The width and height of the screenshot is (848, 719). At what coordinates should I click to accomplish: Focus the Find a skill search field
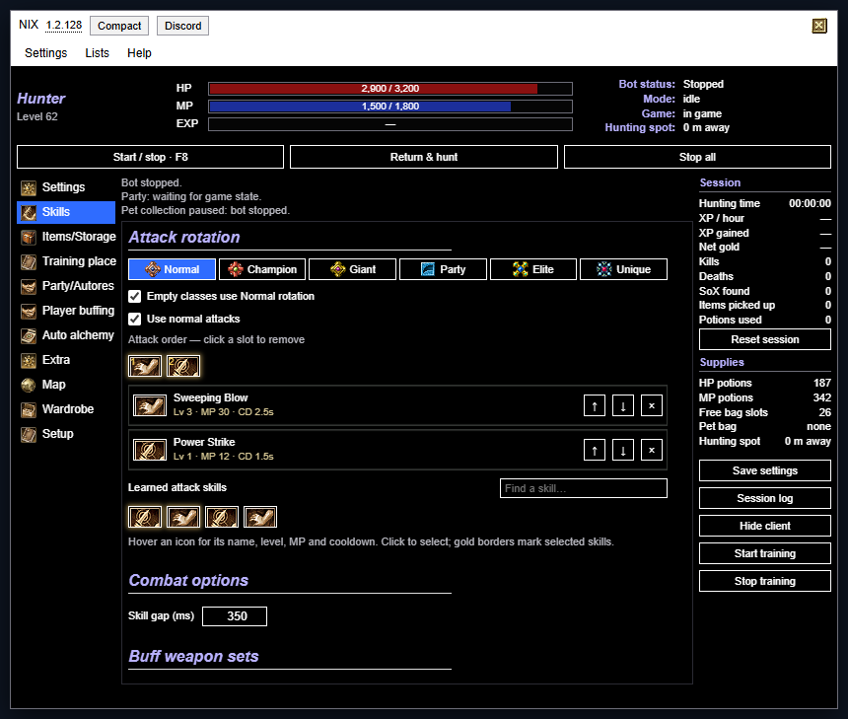tap(584, 488)
